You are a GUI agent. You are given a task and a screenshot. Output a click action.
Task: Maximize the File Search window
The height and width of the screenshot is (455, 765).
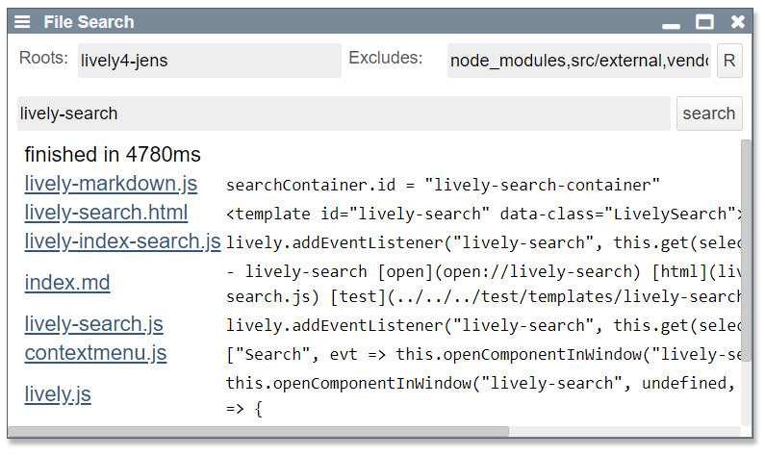705,22
